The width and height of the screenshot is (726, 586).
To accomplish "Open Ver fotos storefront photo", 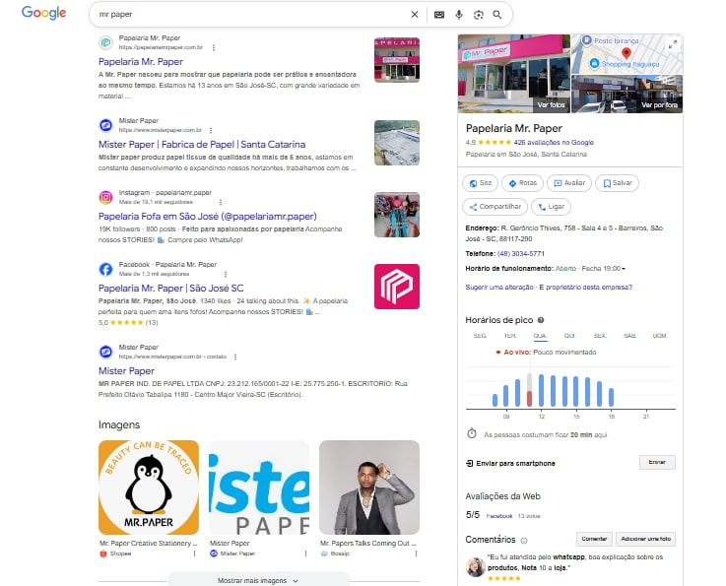I will click(x=514, y=73).
